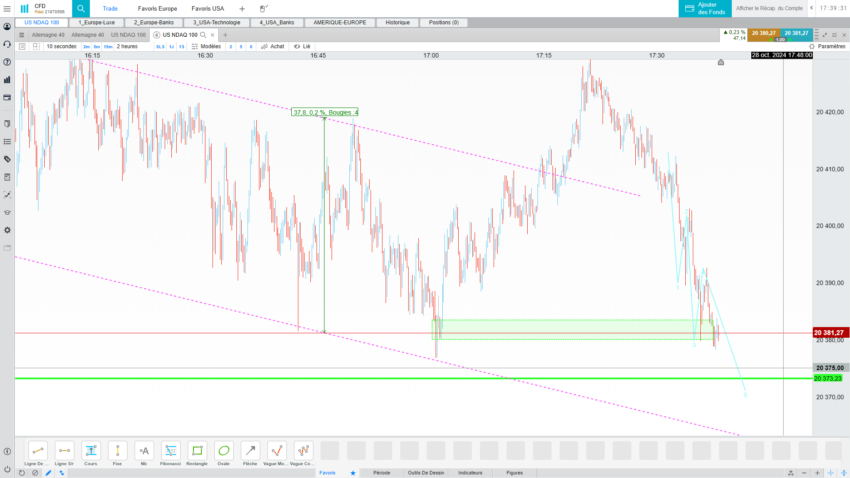Click the Nb text annotation tool
Image resolution: width=850 pixels, height=478 pixels.
click(144, 451)
